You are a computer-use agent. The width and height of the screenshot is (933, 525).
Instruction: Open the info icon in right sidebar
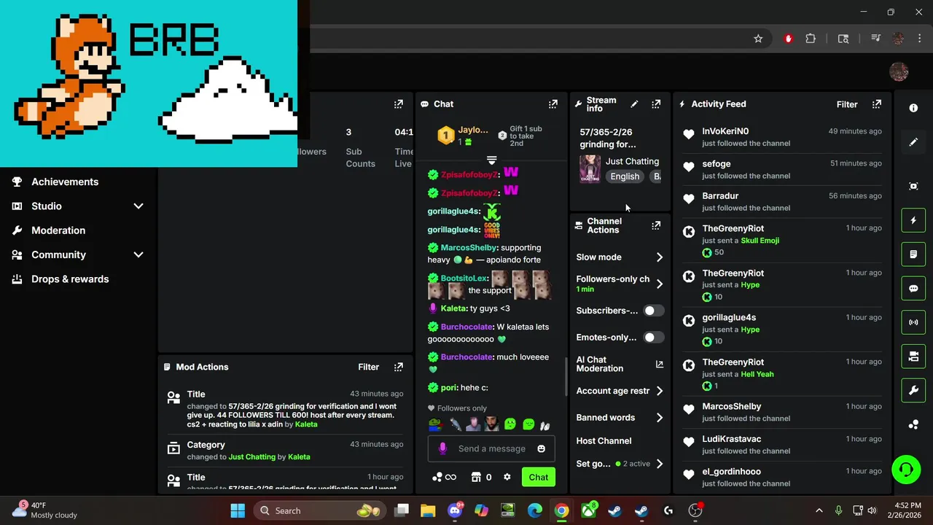point(913,108)
